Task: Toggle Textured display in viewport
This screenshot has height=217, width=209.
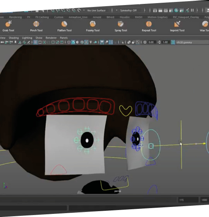Action: (x=86, y=42)
